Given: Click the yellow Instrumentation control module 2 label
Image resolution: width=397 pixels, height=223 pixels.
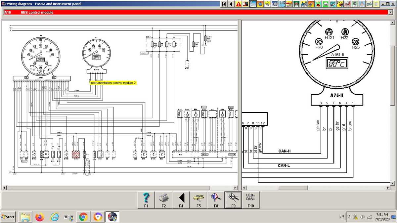Looking at the screenshot, I should pos(113,83).
